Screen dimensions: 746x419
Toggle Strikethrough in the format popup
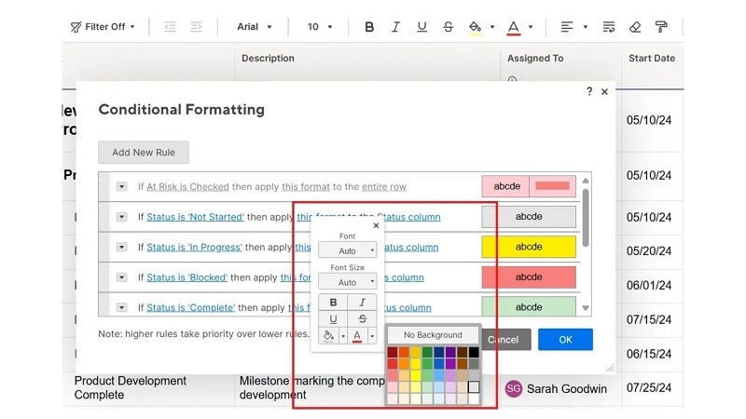click(x=362, y=318)
